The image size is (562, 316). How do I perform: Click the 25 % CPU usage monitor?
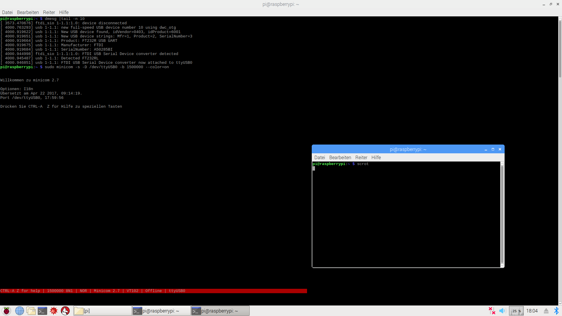[x=516, y=311]
